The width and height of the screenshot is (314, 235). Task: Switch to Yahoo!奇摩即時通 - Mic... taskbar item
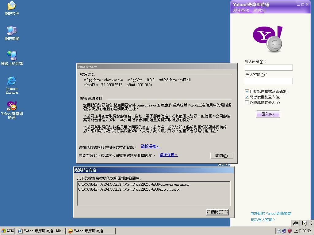pyautogui.click(x=41, y=231)
